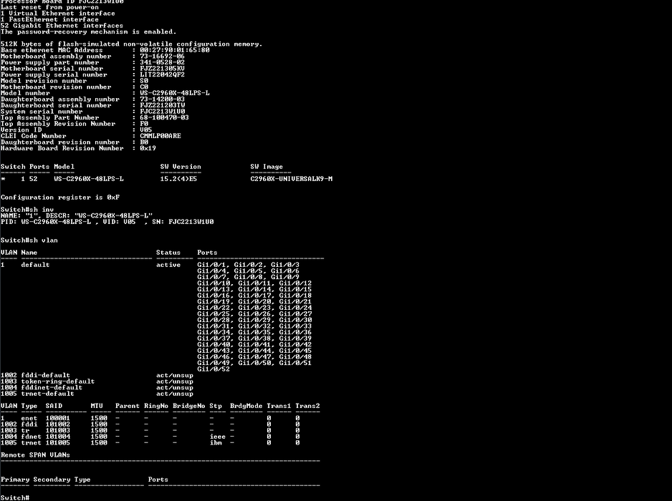Screen dimensions: 672x501
Task: Select "SN: FJC2213W1U0" in sh inv output
Action: (183, 222)
